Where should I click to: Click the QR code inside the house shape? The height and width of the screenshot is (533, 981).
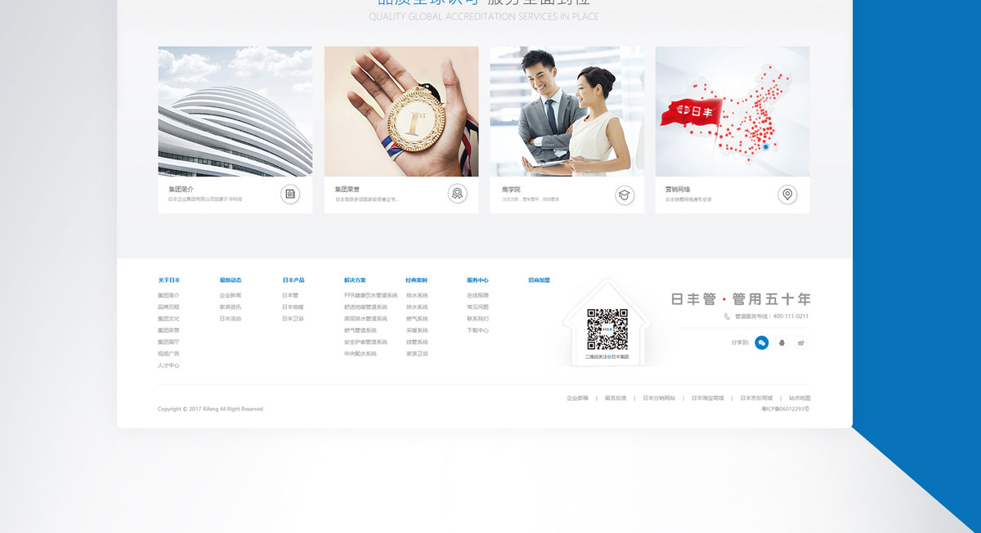tap(607, 329)
